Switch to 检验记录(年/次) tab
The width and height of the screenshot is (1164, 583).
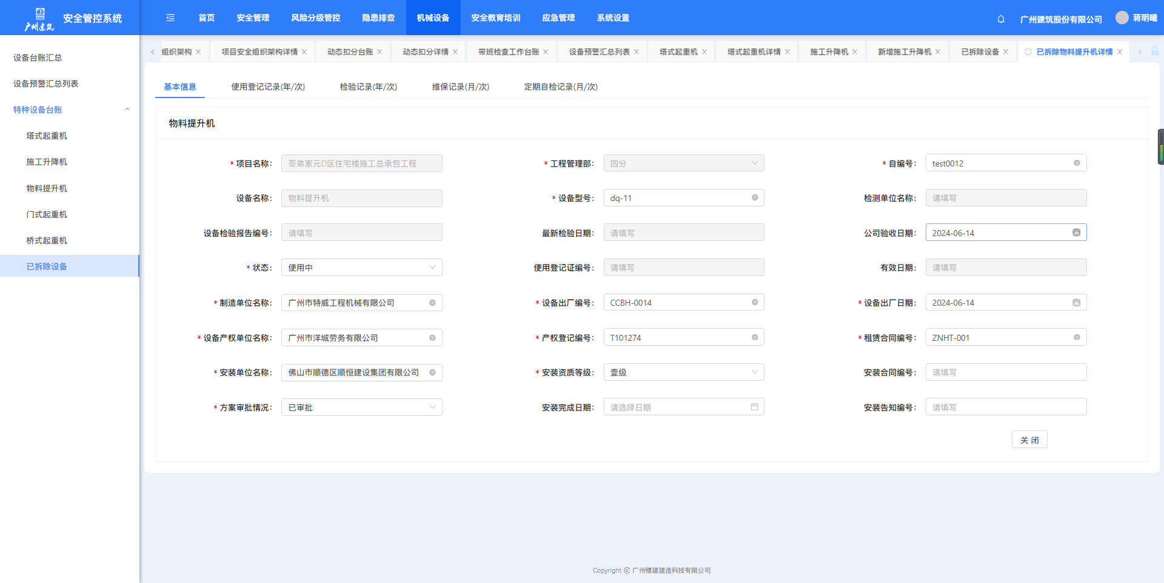368,87
